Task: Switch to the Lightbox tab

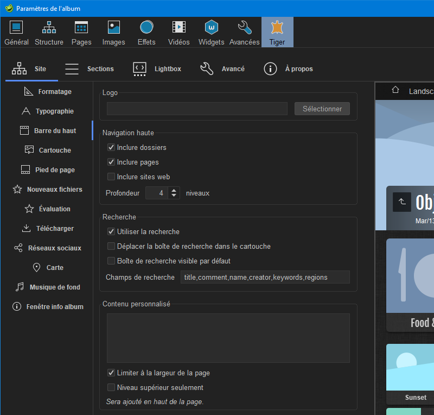Action: pos(157,69)
